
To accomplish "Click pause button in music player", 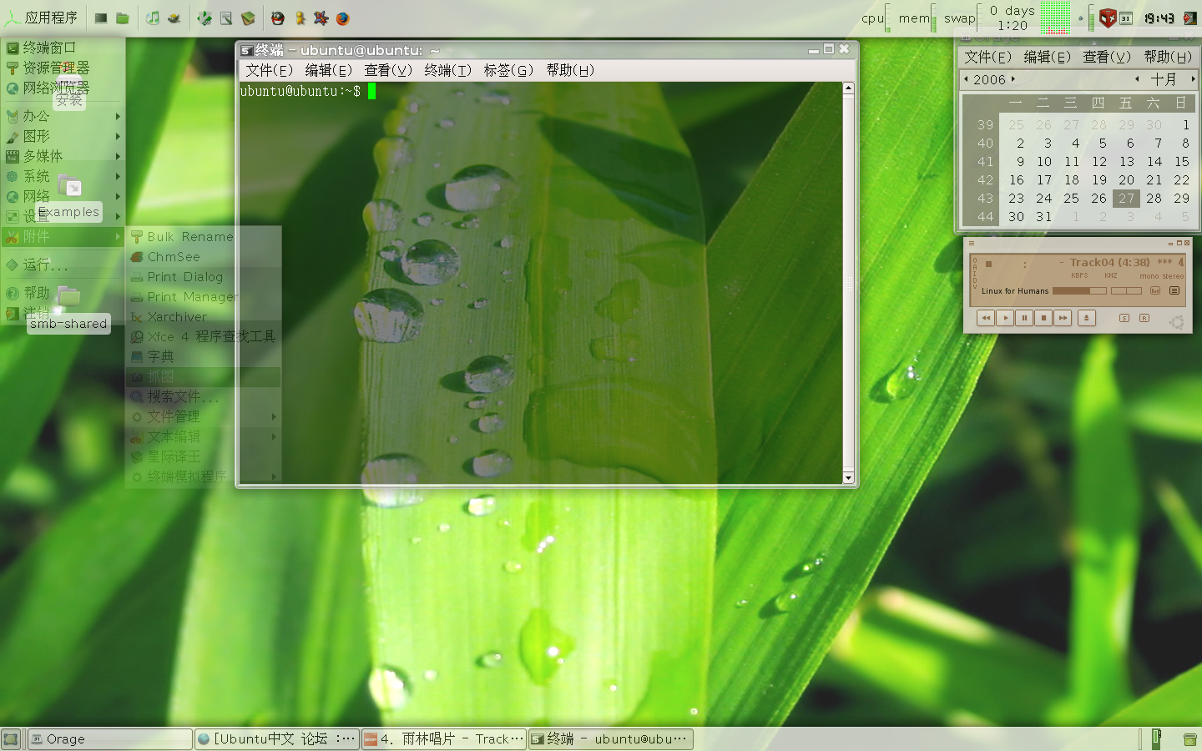I will 1024,318.
